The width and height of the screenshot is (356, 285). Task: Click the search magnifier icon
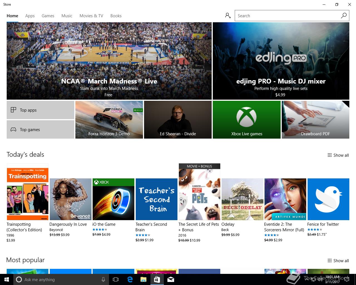tap(344, 16)
